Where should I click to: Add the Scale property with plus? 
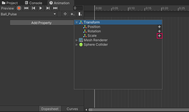point(159,36)
